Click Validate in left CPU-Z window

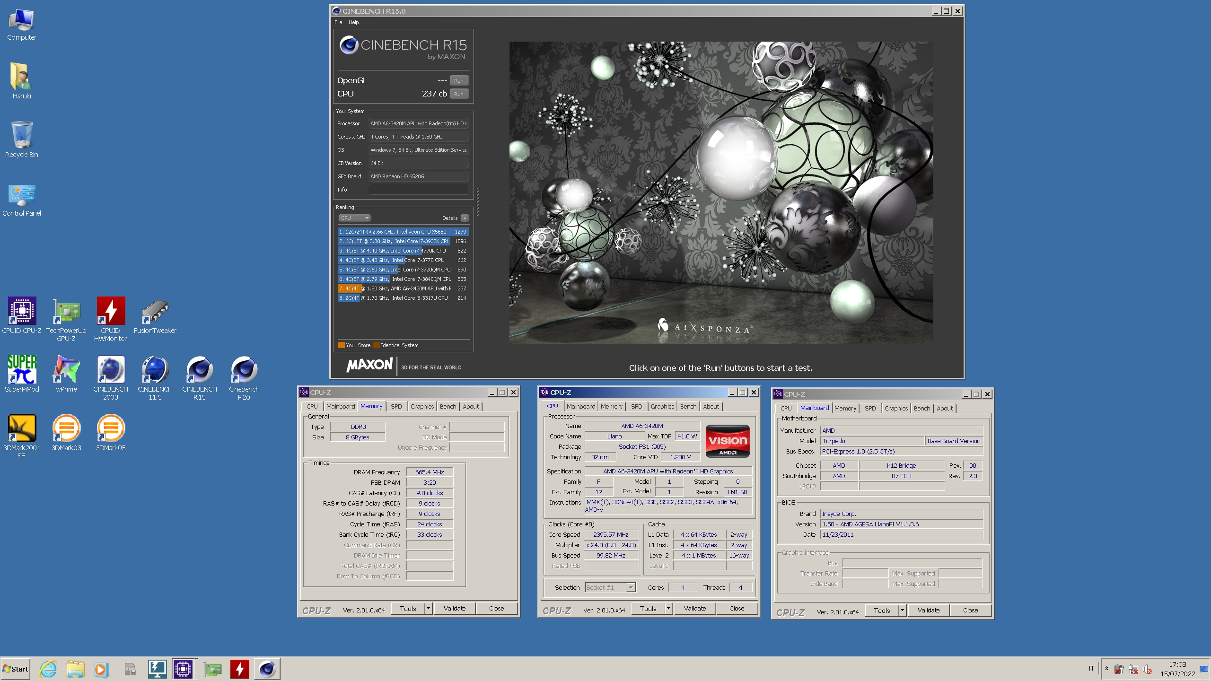point(455,609)
